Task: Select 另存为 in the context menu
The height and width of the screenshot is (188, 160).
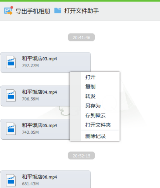Action: click(93, 106)
